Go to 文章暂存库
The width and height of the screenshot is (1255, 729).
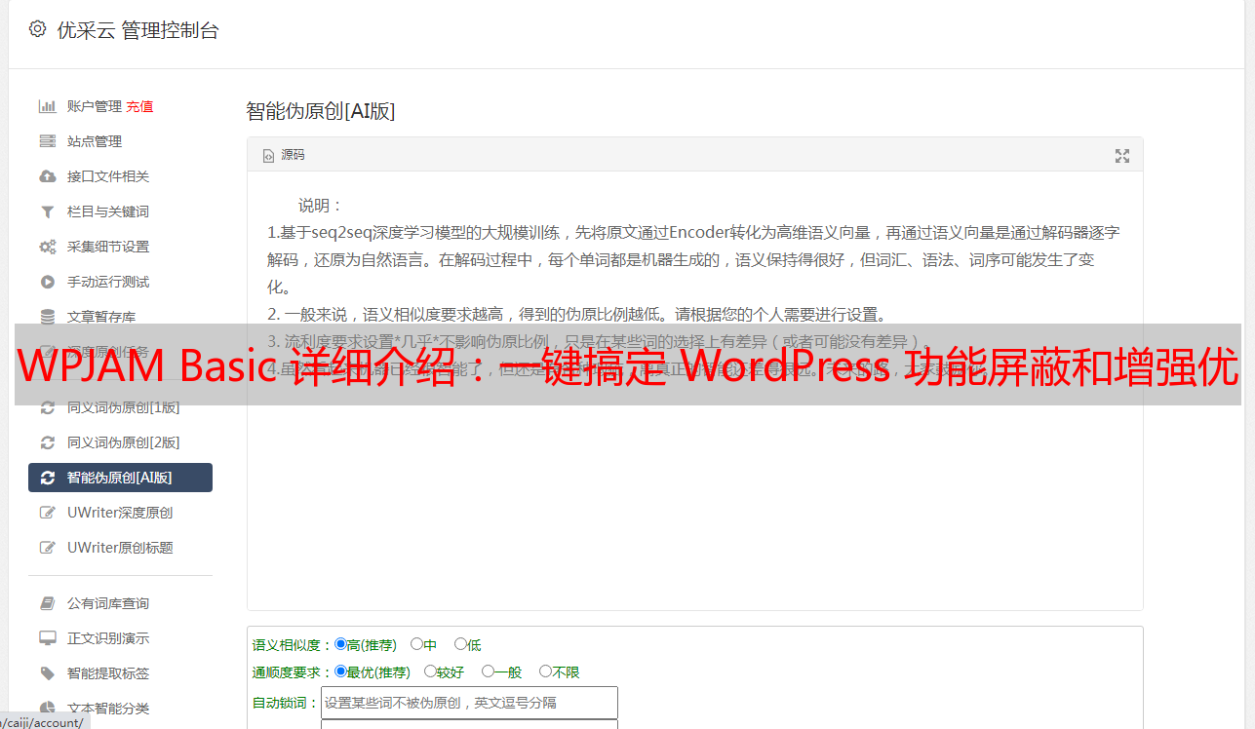[101, 317]
